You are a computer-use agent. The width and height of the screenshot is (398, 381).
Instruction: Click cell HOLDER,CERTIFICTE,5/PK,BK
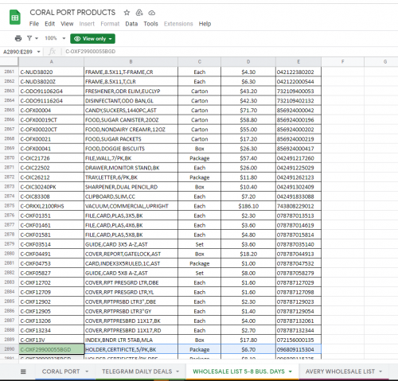point(131,349)
